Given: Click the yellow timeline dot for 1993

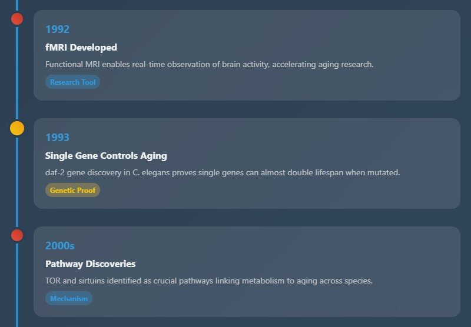Looking at the screenshot, I should pyautogui.click(x=17, y=128).
